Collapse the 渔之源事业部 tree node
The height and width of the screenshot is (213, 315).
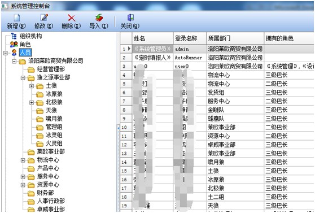click(x=23, y=78)
